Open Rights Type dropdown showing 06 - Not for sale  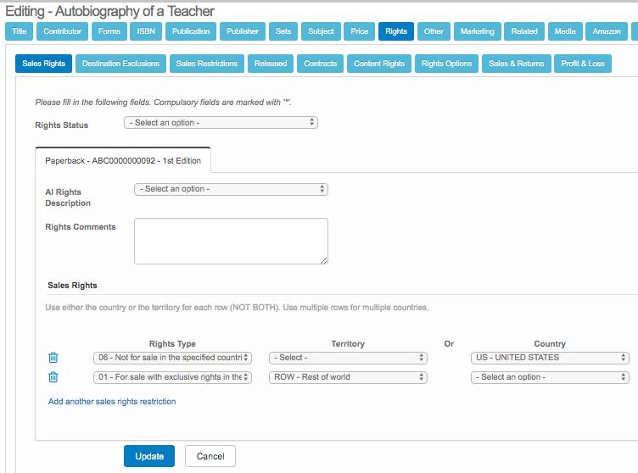pyautogui.click(x=172, y=358)
